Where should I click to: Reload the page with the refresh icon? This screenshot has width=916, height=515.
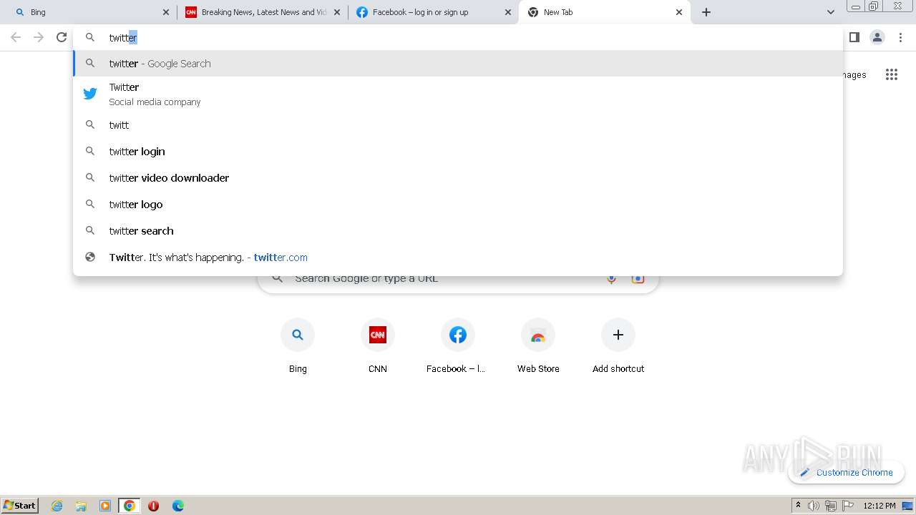click(x=62, y=37)
